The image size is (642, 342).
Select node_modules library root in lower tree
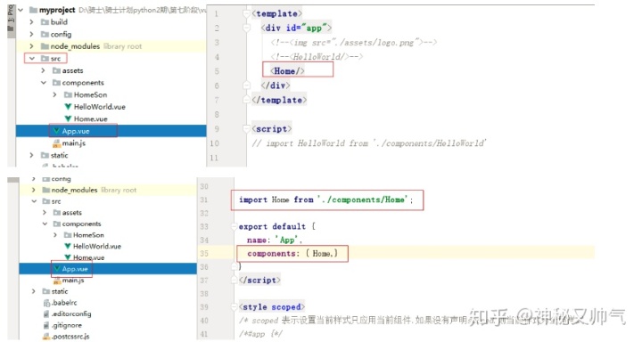[94, 190]
